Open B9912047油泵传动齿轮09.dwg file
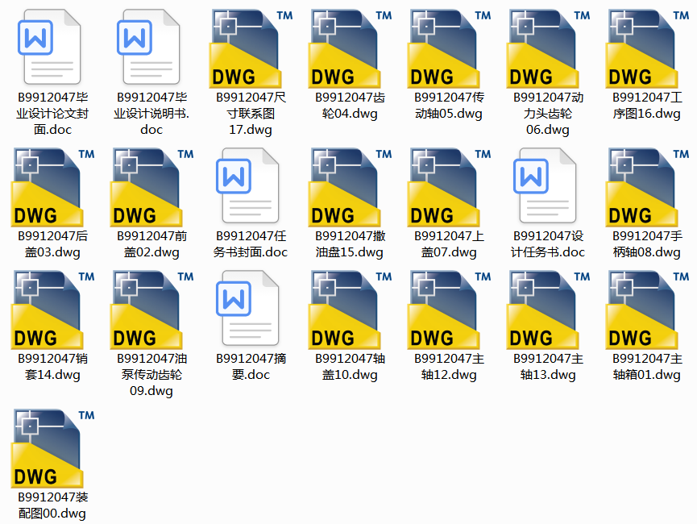 click(x=147, y=309)
